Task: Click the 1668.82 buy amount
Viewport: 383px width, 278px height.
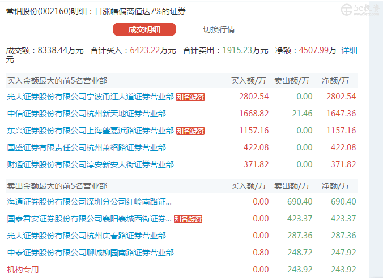Action: (x=254, y=114)
